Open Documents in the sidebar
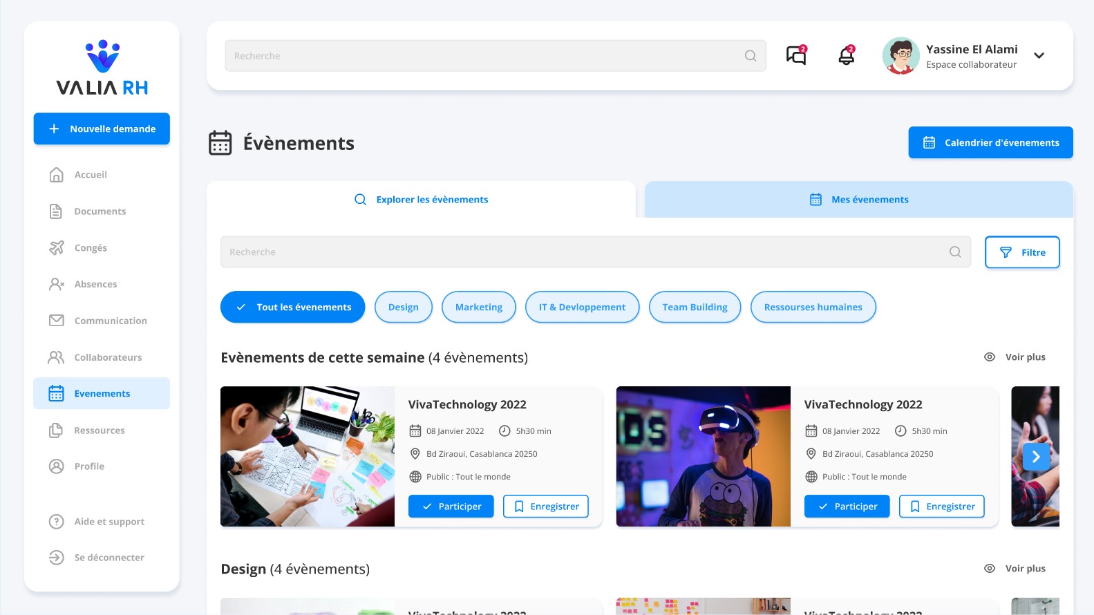This screenshot has width=1094, height=615. pos(102,211)
